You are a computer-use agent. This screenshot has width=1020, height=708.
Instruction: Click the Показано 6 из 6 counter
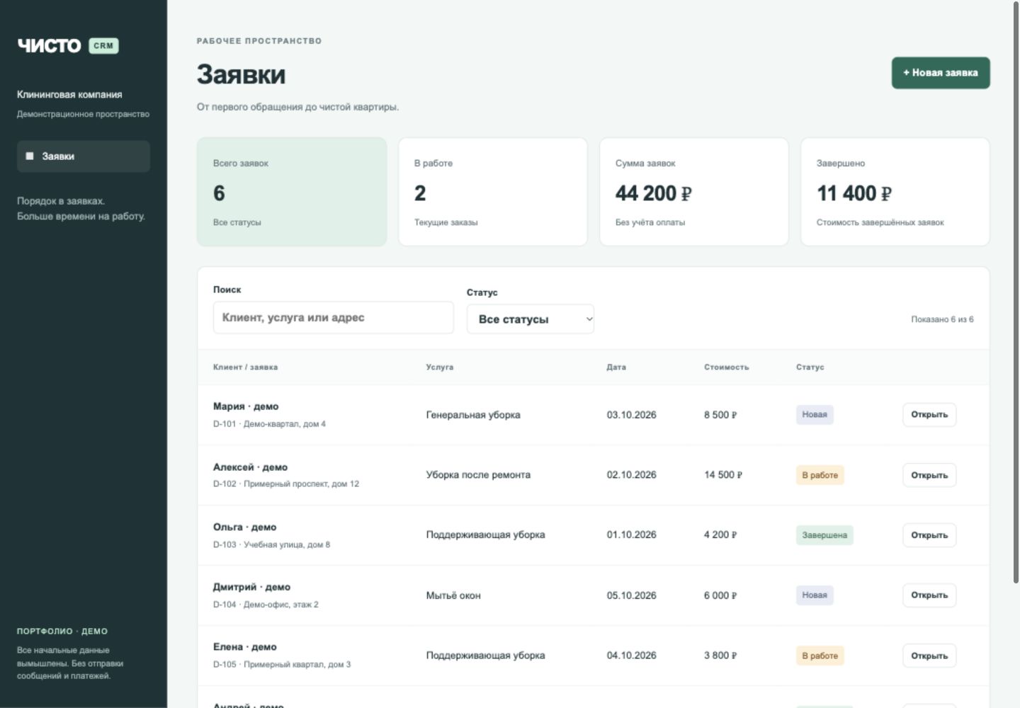[x=942, y=319]
